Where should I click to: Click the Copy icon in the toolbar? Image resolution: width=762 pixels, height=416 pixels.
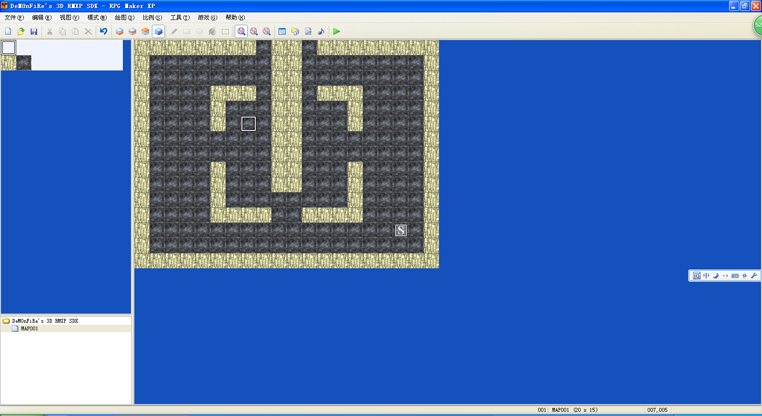coord(62,31)
